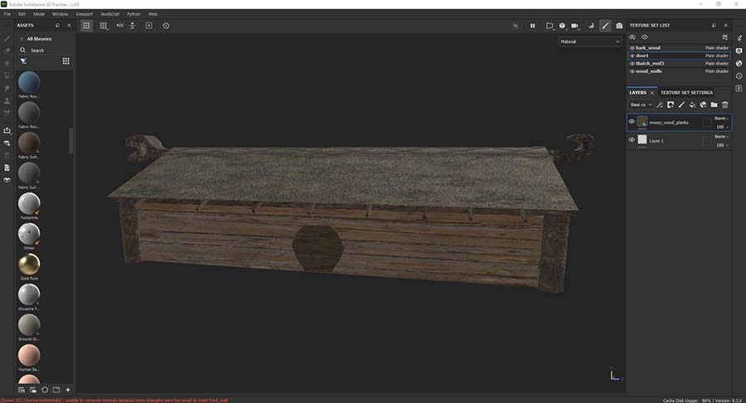The width and height of the screenshot is (746, 403).
Task: Toggle visibility of Layer 1
Action: (632, 140)
